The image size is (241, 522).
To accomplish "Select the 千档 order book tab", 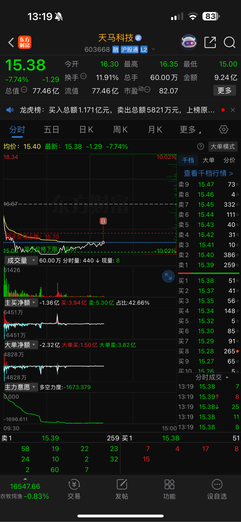I will 188,160.
